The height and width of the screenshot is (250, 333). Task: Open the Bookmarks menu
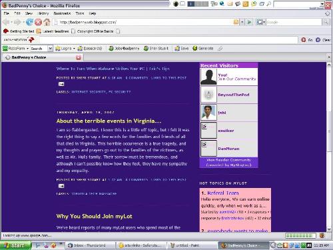tap(62, 13)
